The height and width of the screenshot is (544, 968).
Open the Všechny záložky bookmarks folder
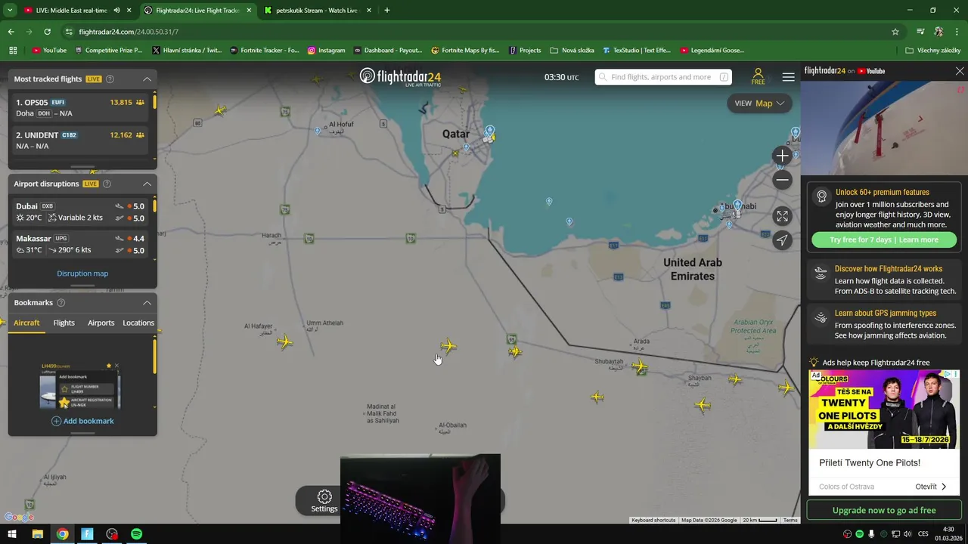(933, 50)
